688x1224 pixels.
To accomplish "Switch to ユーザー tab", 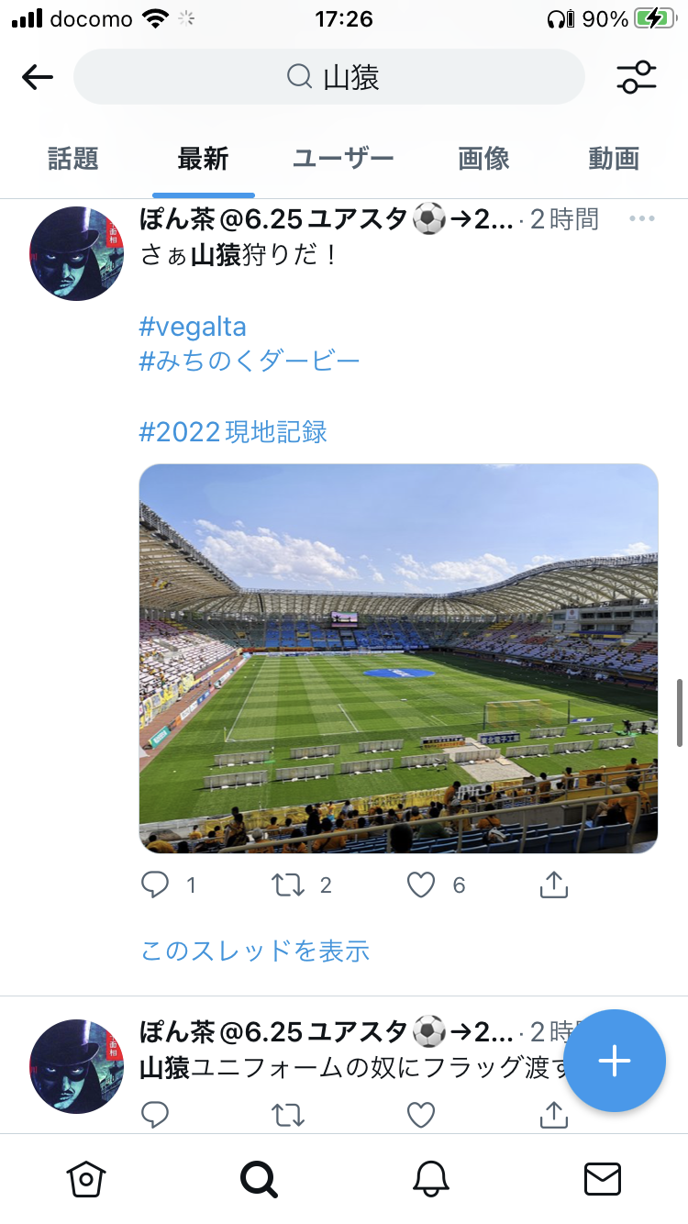I will pos(343,159).
